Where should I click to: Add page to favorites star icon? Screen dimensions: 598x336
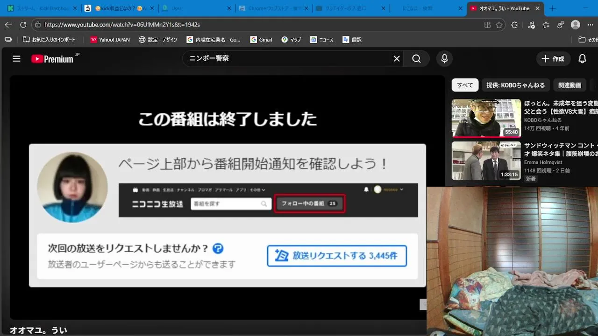tap(499, 25)
